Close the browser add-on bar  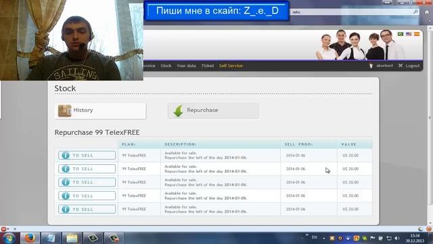(x=15, y=229)
